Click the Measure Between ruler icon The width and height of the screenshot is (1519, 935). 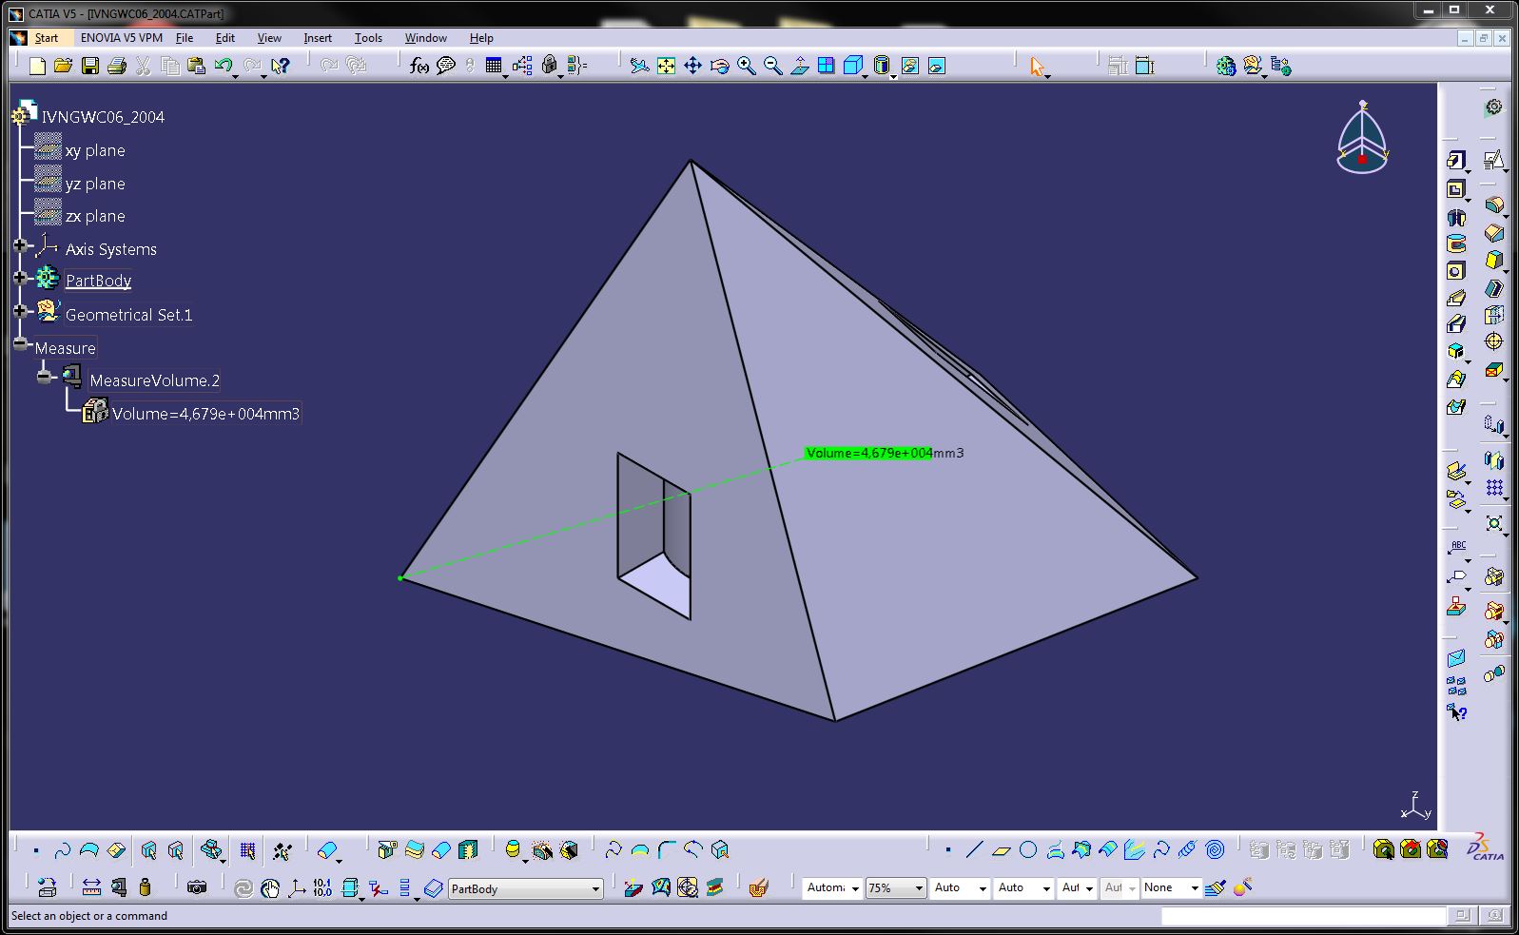[x=91, y=887]
